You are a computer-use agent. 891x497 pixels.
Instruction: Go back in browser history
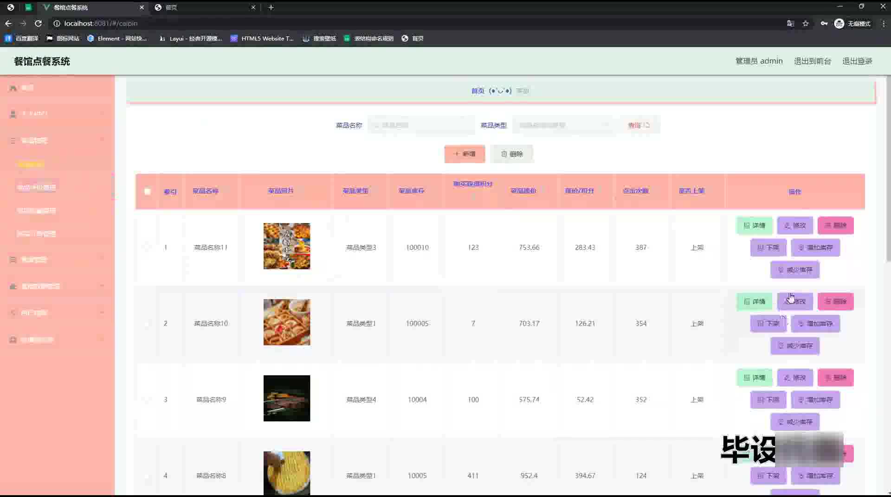(8, 23)
